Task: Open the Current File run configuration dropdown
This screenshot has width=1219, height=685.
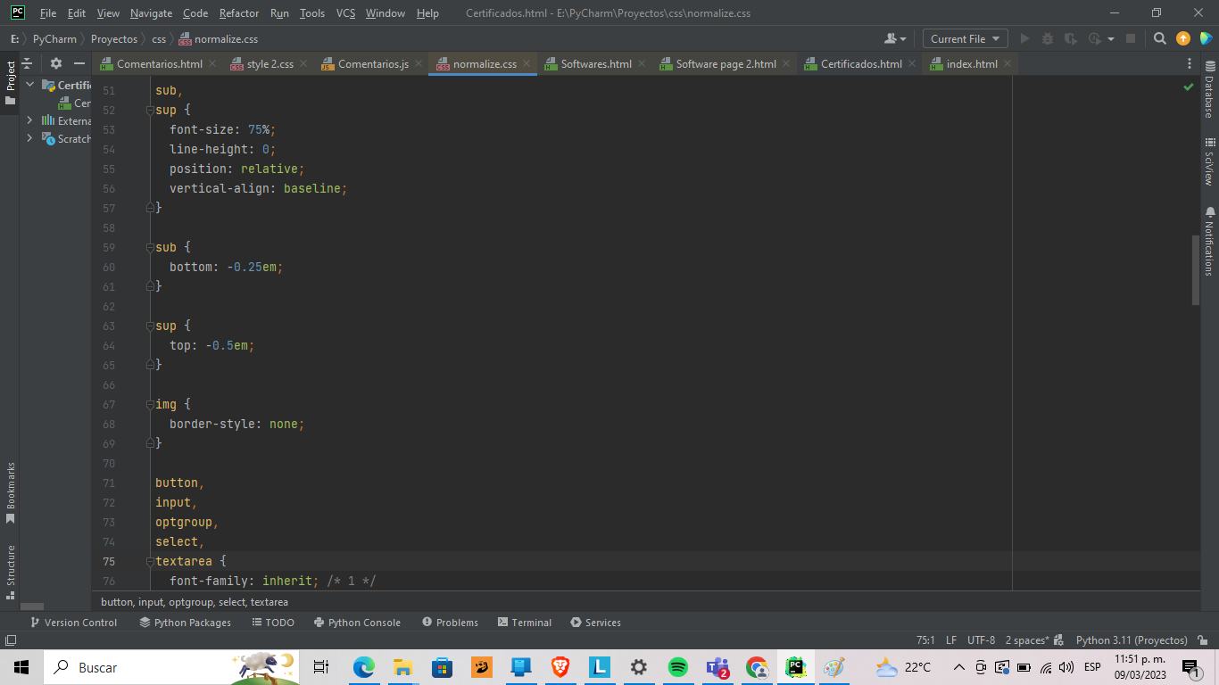Action: [965, 38]
